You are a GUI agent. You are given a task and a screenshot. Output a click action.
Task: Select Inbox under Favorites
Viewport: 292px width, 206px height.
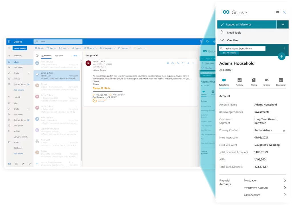click(20, 62)
